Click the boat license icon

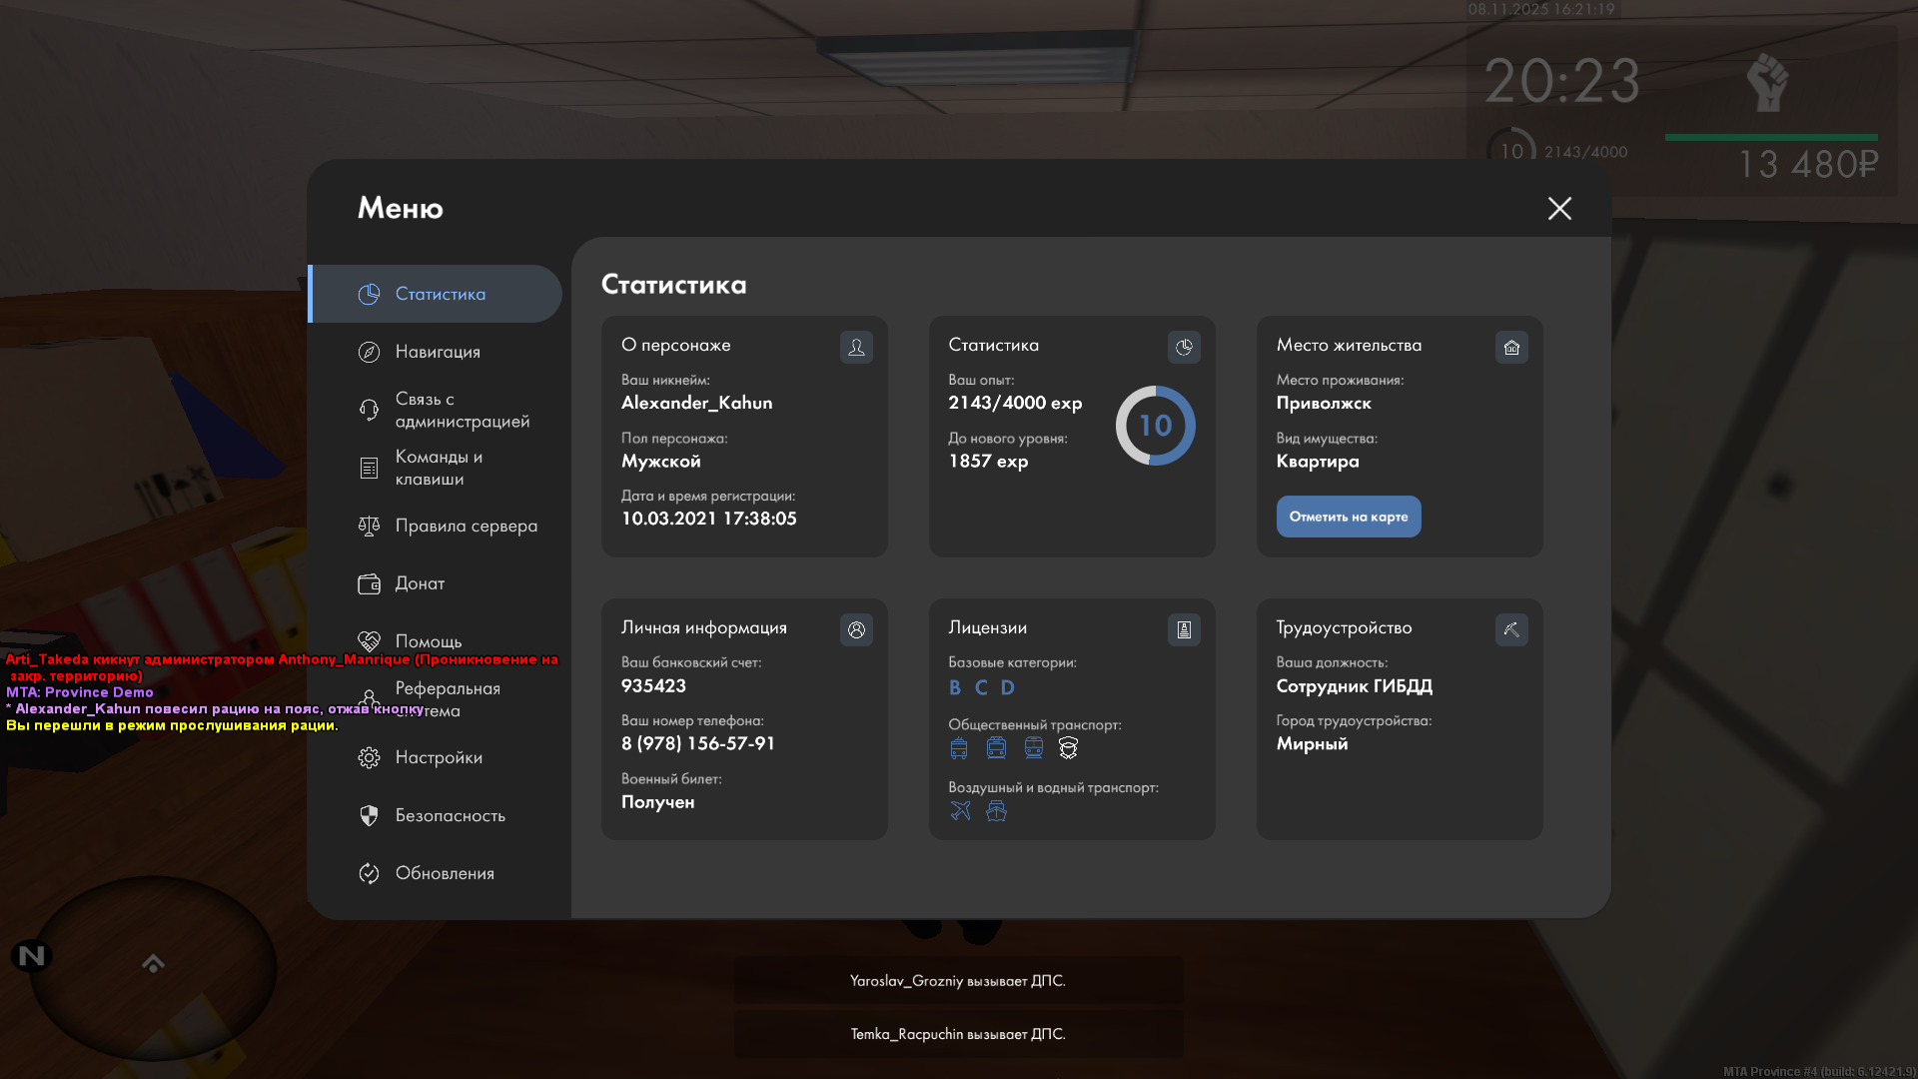pos(996,810)
